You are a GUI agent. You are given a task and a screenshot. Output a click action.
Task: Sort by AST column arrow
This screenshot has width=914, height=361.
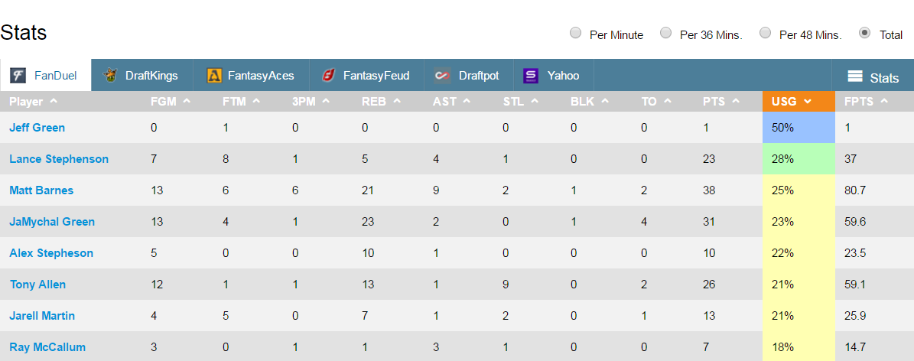coord(466,101)
